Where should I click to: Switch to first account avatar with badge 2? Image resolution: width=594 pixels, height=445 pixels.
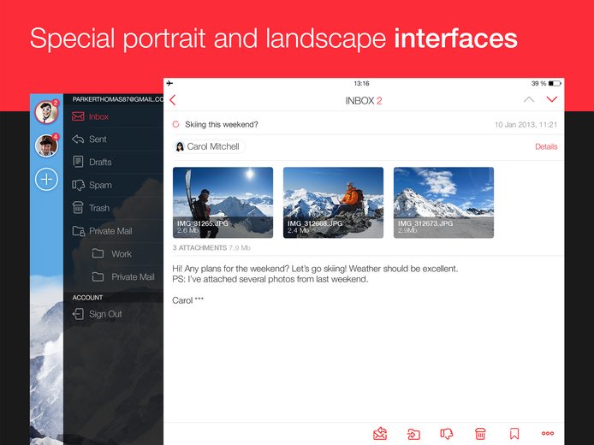[x=46, y=112]
